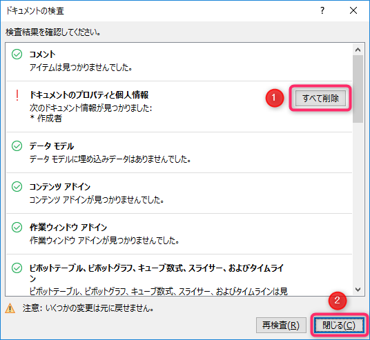Click the green checkmark next to コンテンツ アドイン
This screenshot has width=370, height=340.
pyautogui.click(x=17, y=186)
